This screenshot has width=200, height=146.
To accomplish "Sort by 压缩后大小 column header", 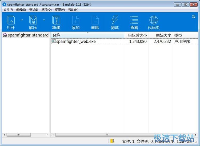I will pyautogui.click(x=136, y=35).
